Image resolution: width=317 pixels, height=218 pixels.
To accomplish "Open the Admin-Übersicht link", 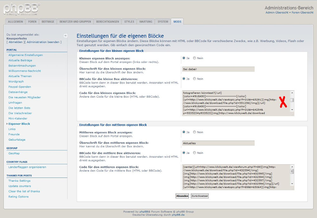I will 277,13.
